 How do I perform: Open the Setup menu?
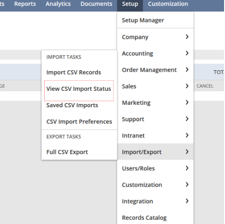pyautogui.click(x=130, y=4)
